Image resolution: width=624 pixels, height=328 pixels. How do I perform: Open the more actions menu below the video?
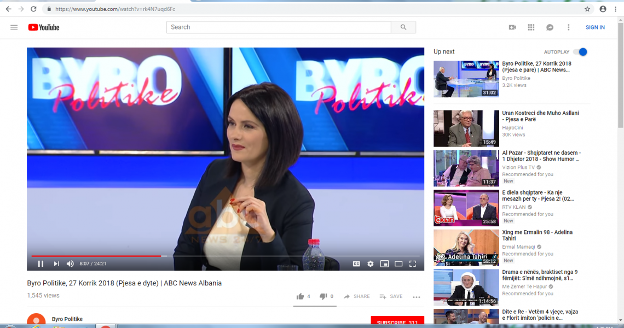417,297
